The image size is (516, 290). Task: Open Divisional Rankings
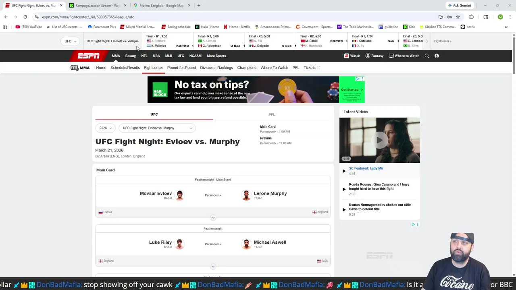[216, 68]
